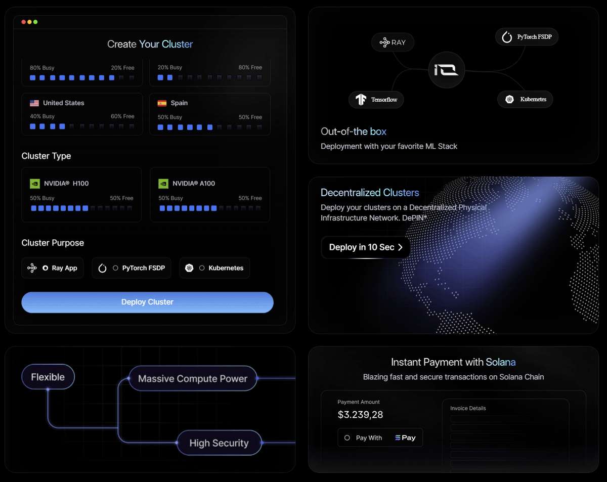The height and width of the screenshot is (482, 607).
Task: Click the United States flag icon
Action: 34,103
